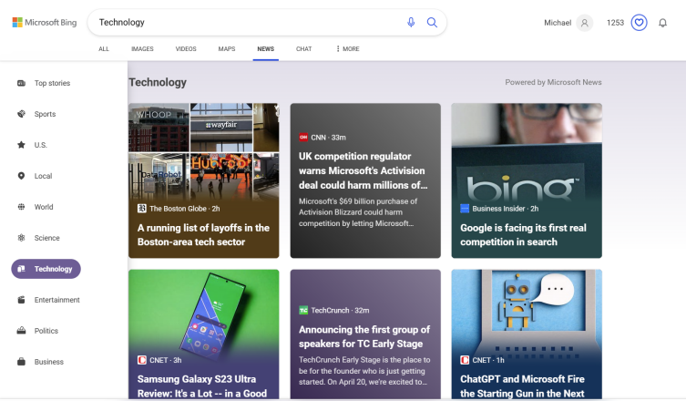Switch to the IMAGES tab
The height and width of the screenshot is (401, 686).
(x=142, y=49)
